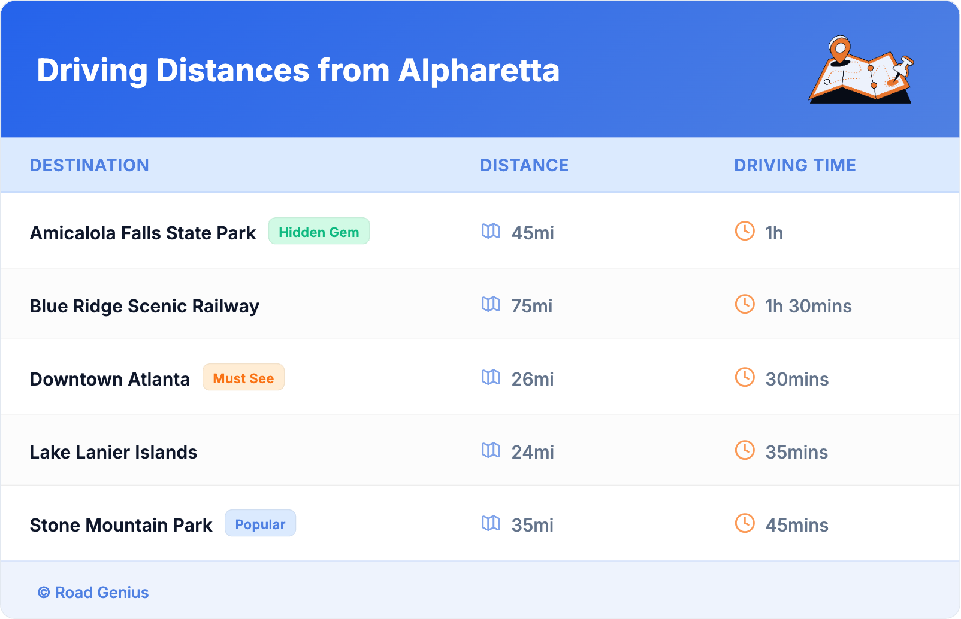Click the clock icon in Amicalola Falls row
This screenshot has height=619, width=961.
pyautogui.click(x=745, y=231)
